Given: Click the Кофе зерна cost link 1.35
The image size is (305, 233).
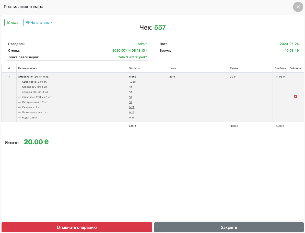Looking at the screenshot, I should point(132,82).
